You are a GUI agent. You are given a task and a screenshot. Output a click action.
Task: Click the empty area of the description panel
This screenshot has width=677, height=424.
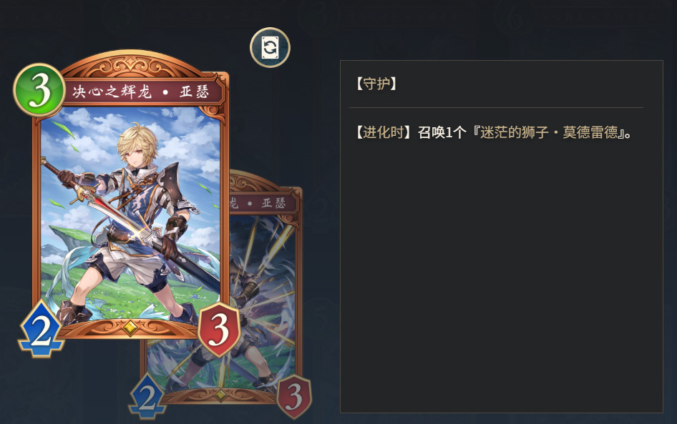click(x=501, y=276)
